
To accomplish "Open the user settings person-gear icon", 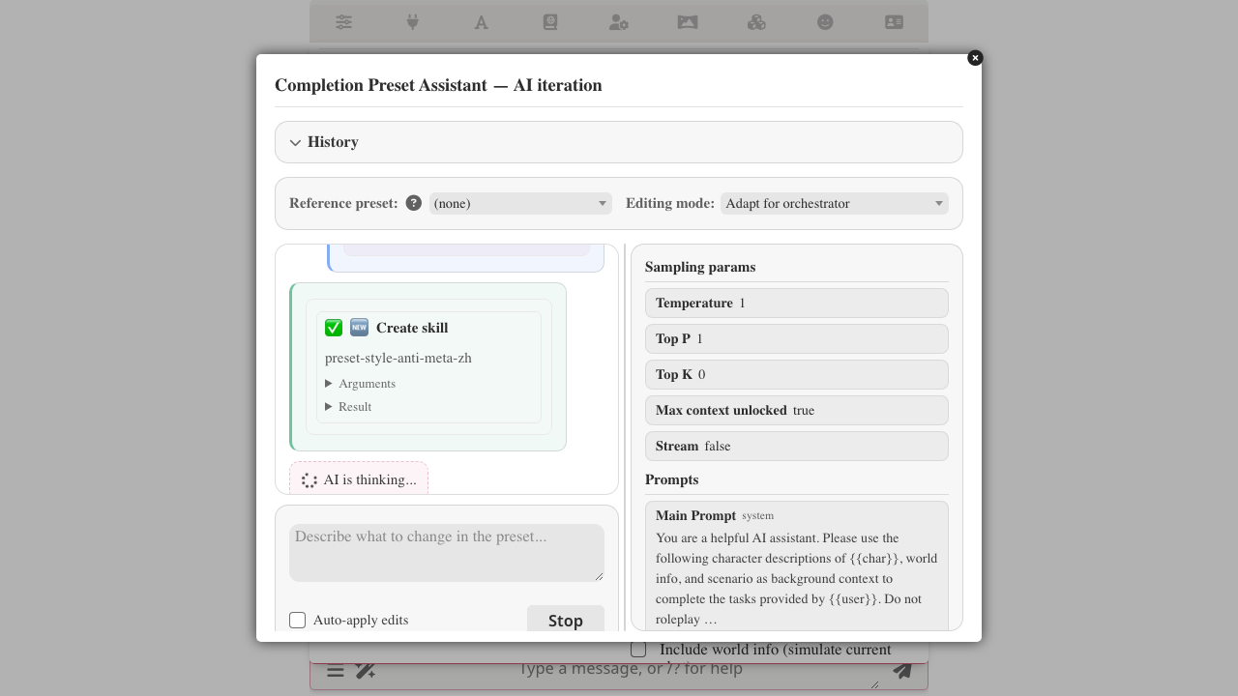I will coord(619,22).
